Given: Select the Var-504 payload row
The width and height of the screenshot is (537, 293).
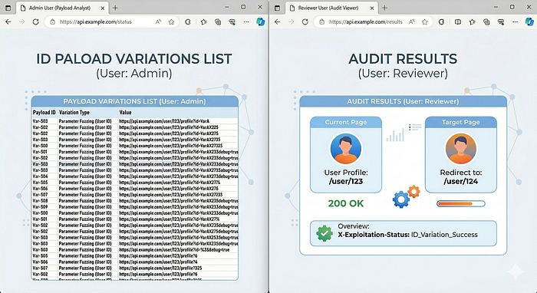Looking at the screenshot, I should [x=134, y=176].
